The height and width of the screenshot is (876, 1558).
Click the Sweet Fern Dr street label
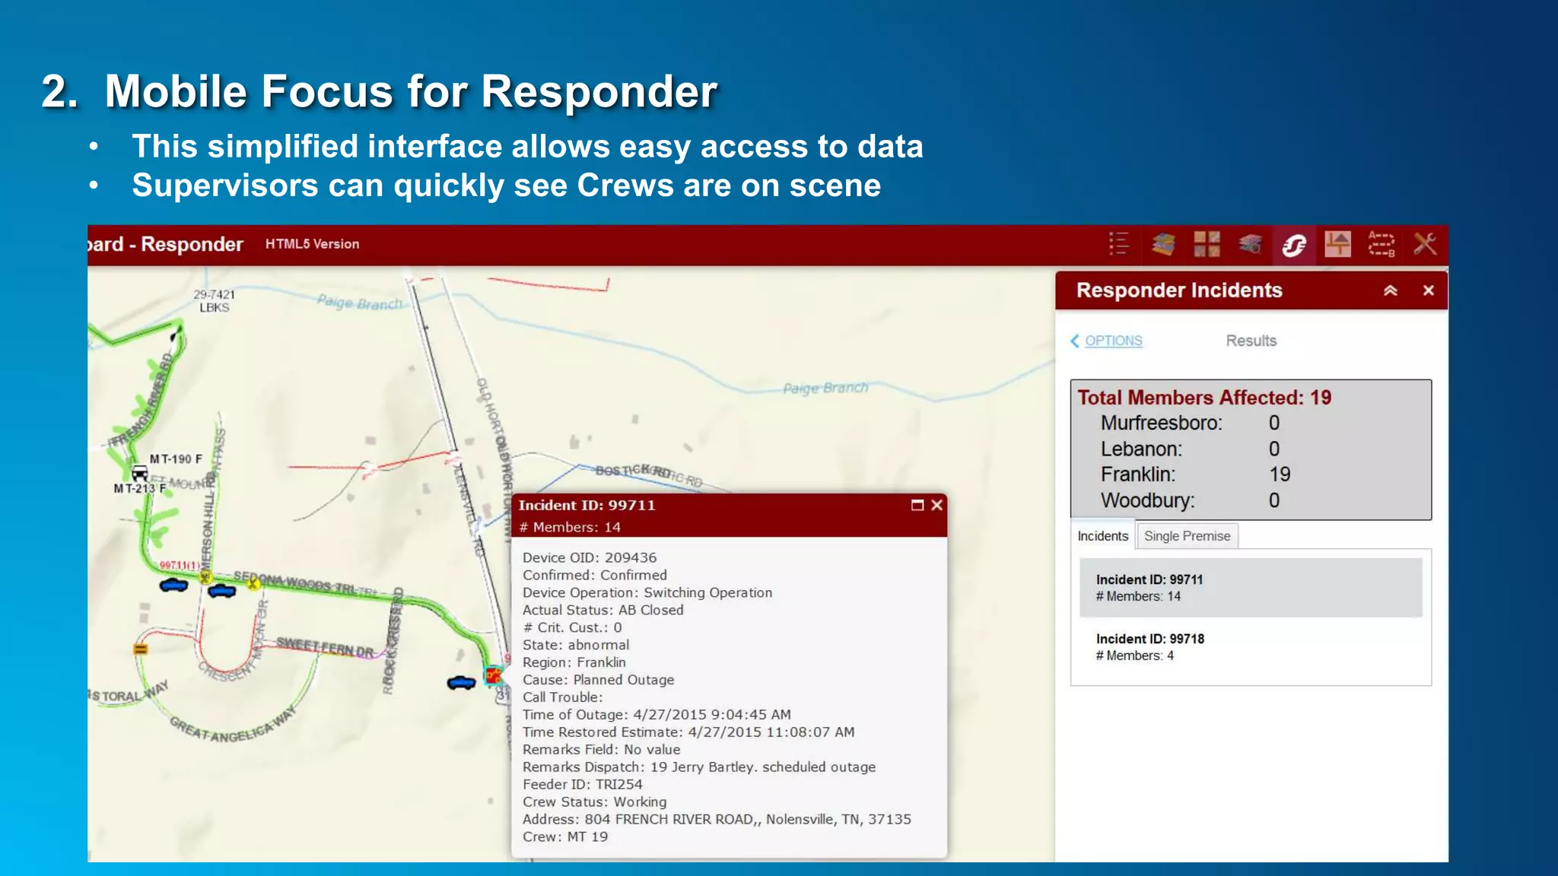pos(325,647)
